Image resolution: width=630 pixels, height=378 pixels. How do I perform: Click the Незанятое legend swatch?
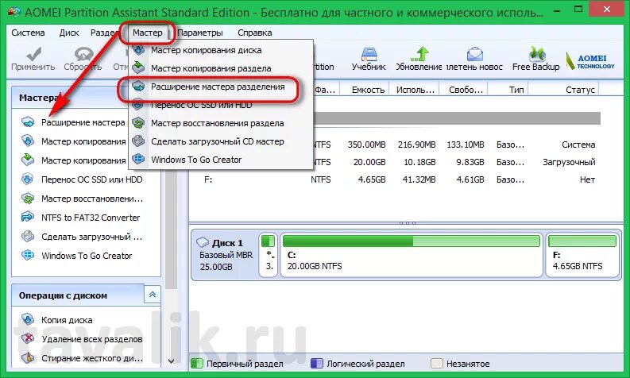coord(436,364)
